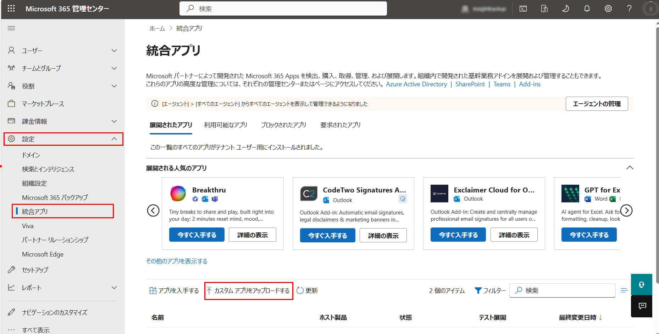Click the Roles icon in sidebar

(x=11, y=86)
